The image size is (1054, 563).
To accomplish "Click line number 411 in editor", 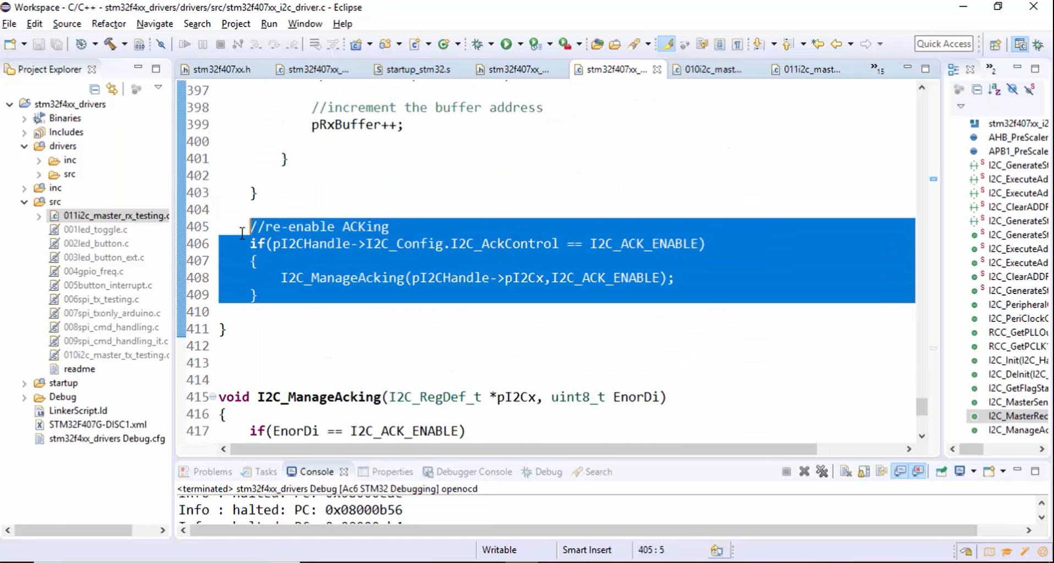I will click(x=198, y=329).
